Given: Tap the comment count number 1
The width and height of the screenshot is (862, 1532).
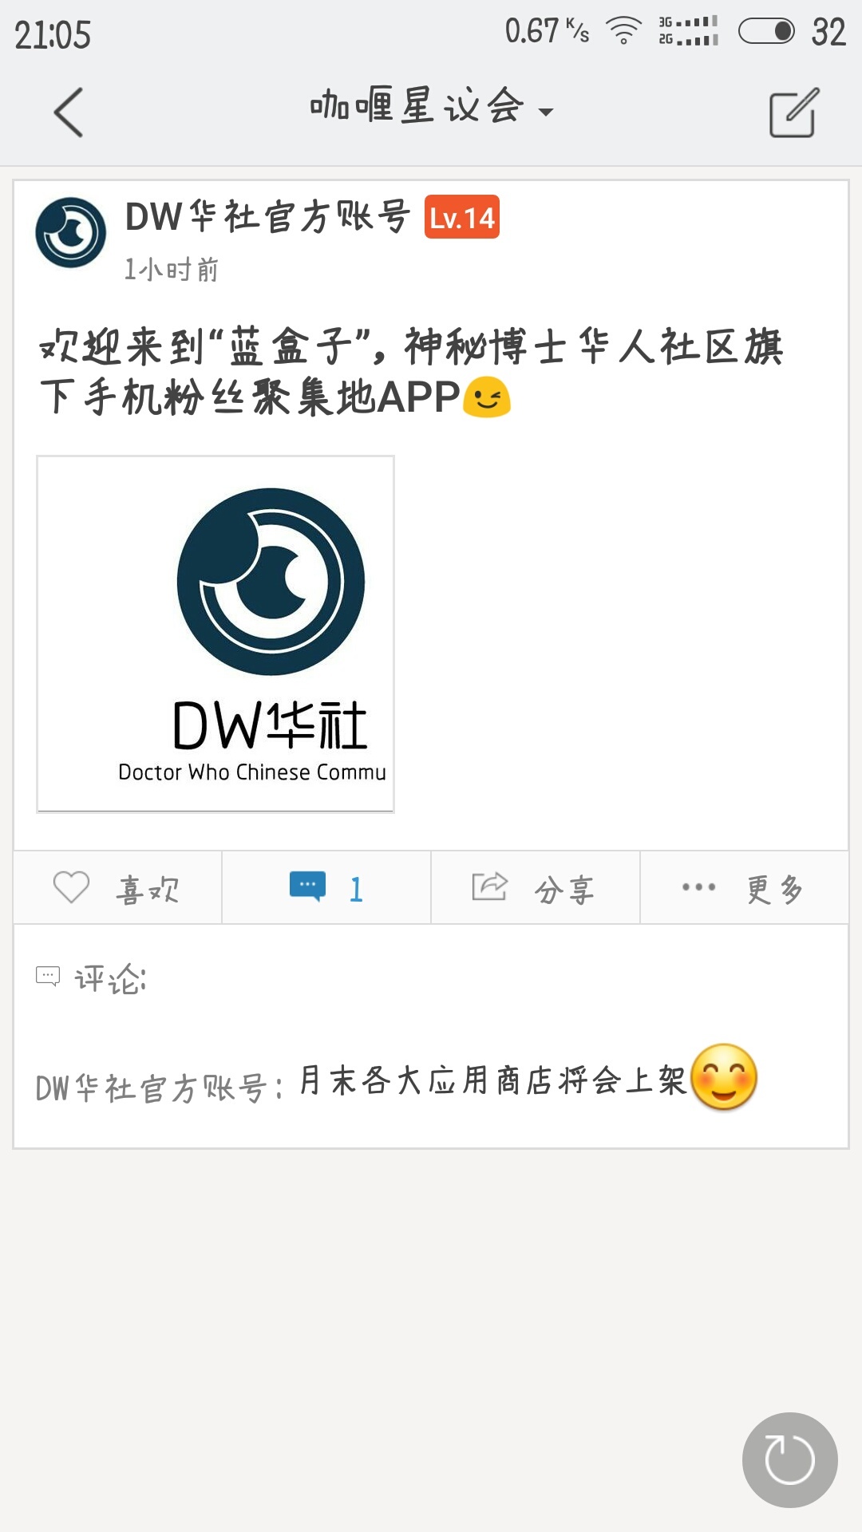Looking at the screenshot, I should (x=356, y=889).
